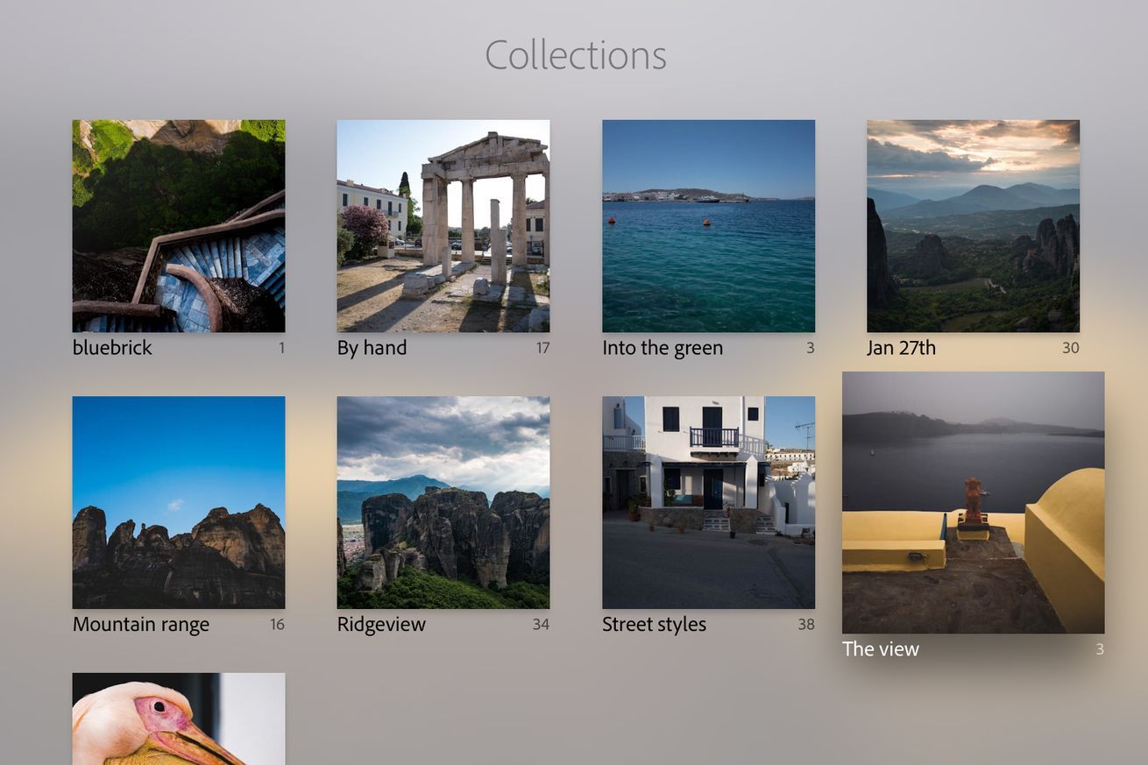Image resolution: width=1148 pixels, height=765 pixels.
Task: Click the bluebrick collection name label
Action: click(x=112, y=348)
